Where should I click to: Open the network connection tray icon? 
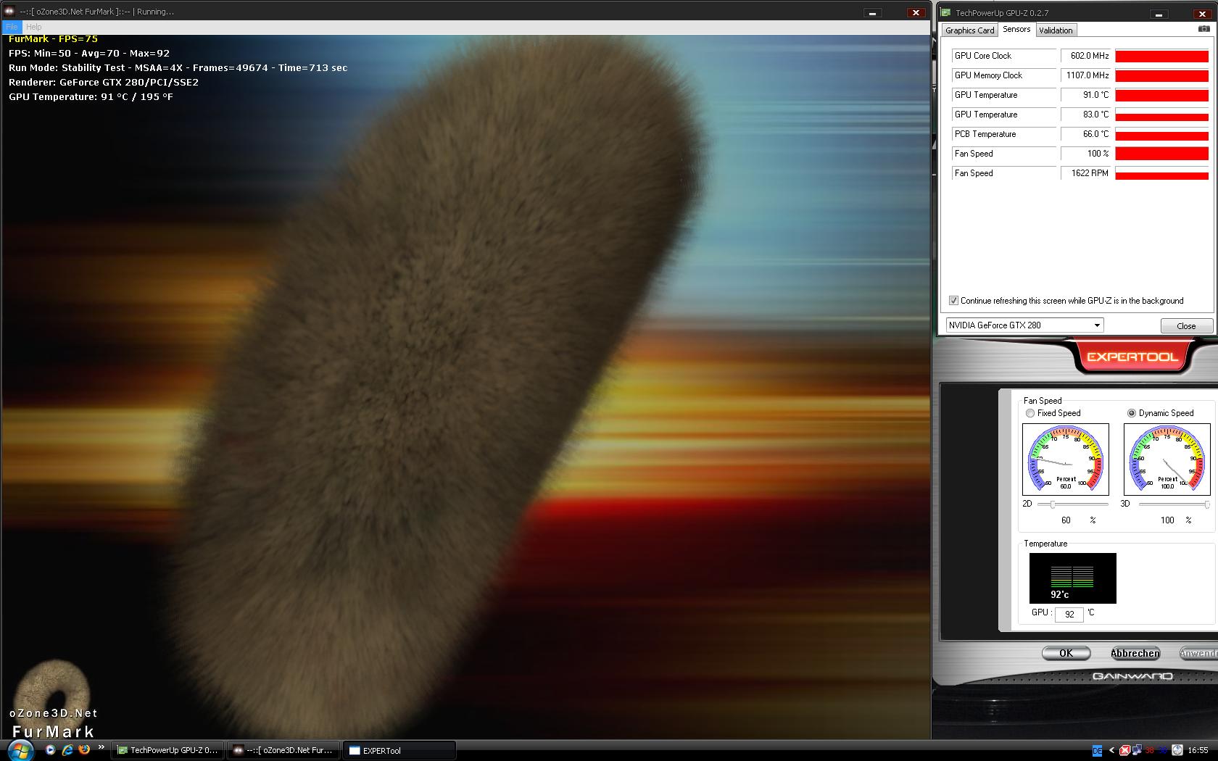pos(1137,751)
